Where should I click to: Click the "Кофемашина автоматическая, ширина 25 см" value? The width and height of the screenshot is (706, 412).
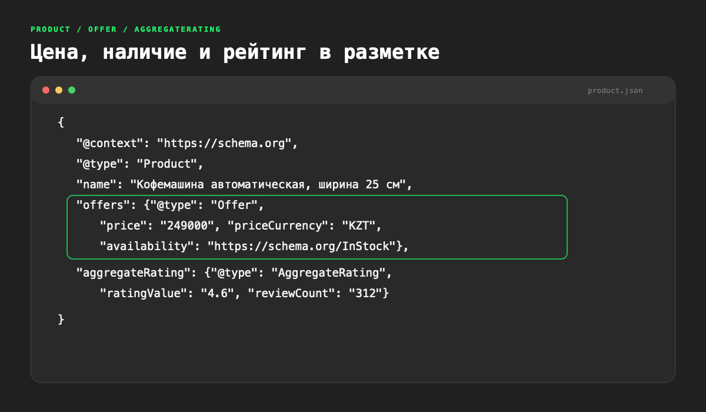269,184
